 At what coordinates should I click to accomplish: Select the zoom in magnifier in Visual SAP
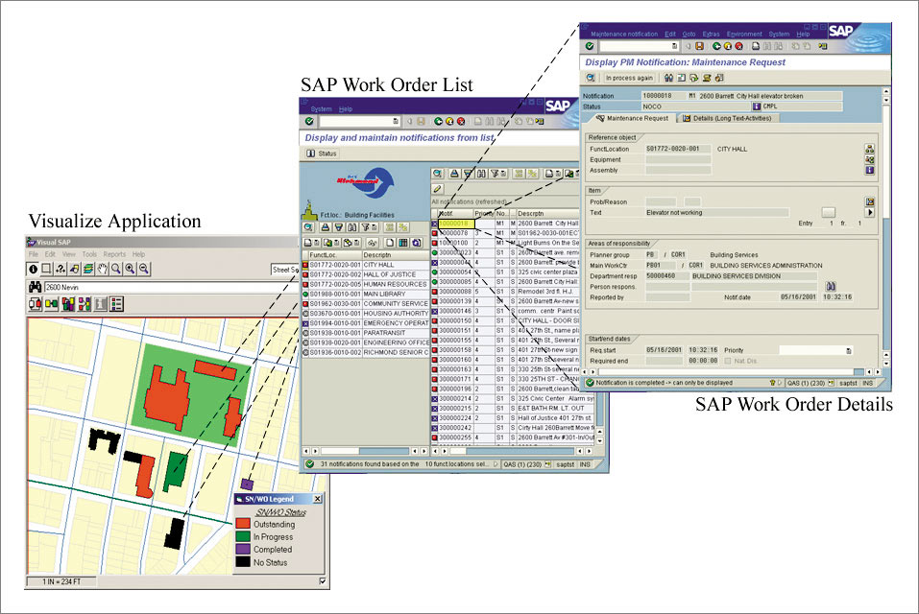[130, 269]
